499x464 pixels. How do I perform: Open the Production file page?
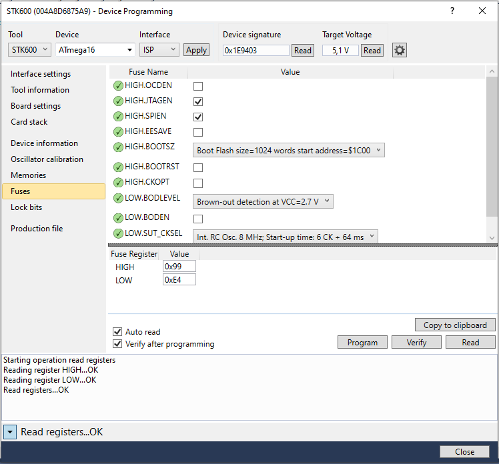(x=37, y=229)
